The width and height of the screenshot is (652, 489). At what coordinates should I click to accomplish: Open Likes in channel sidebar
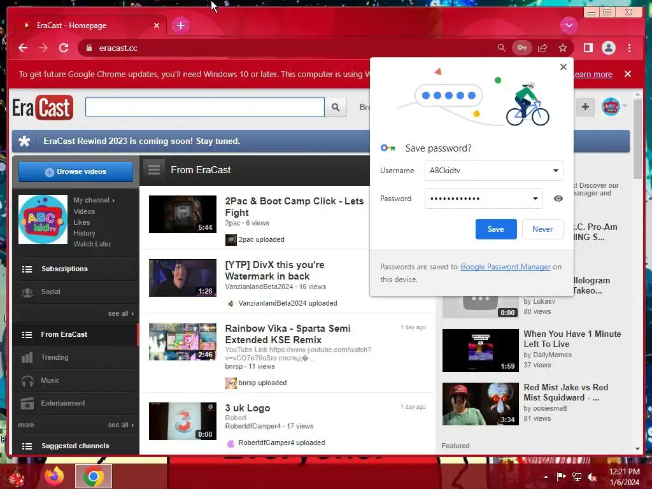point(81,222)
